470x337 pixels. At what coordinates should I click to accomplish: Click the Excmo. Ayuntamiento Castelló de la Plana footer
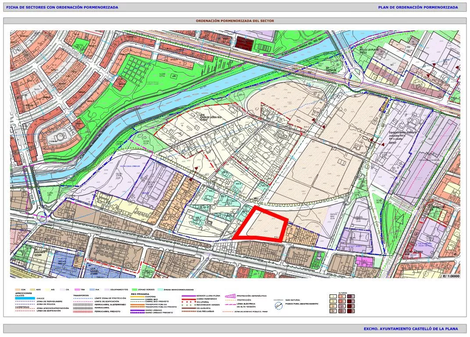pos(410,329)
